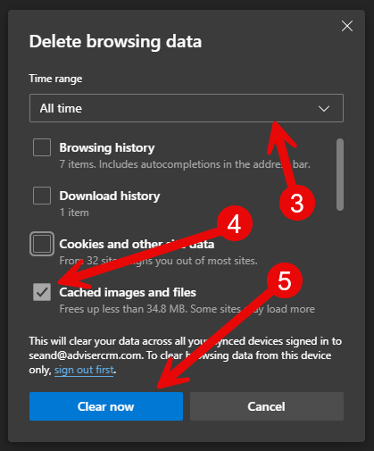Viewport: 374px width, 451px height.
Task: Enable the Browsing history checkbox
Action: click(42, 147)
